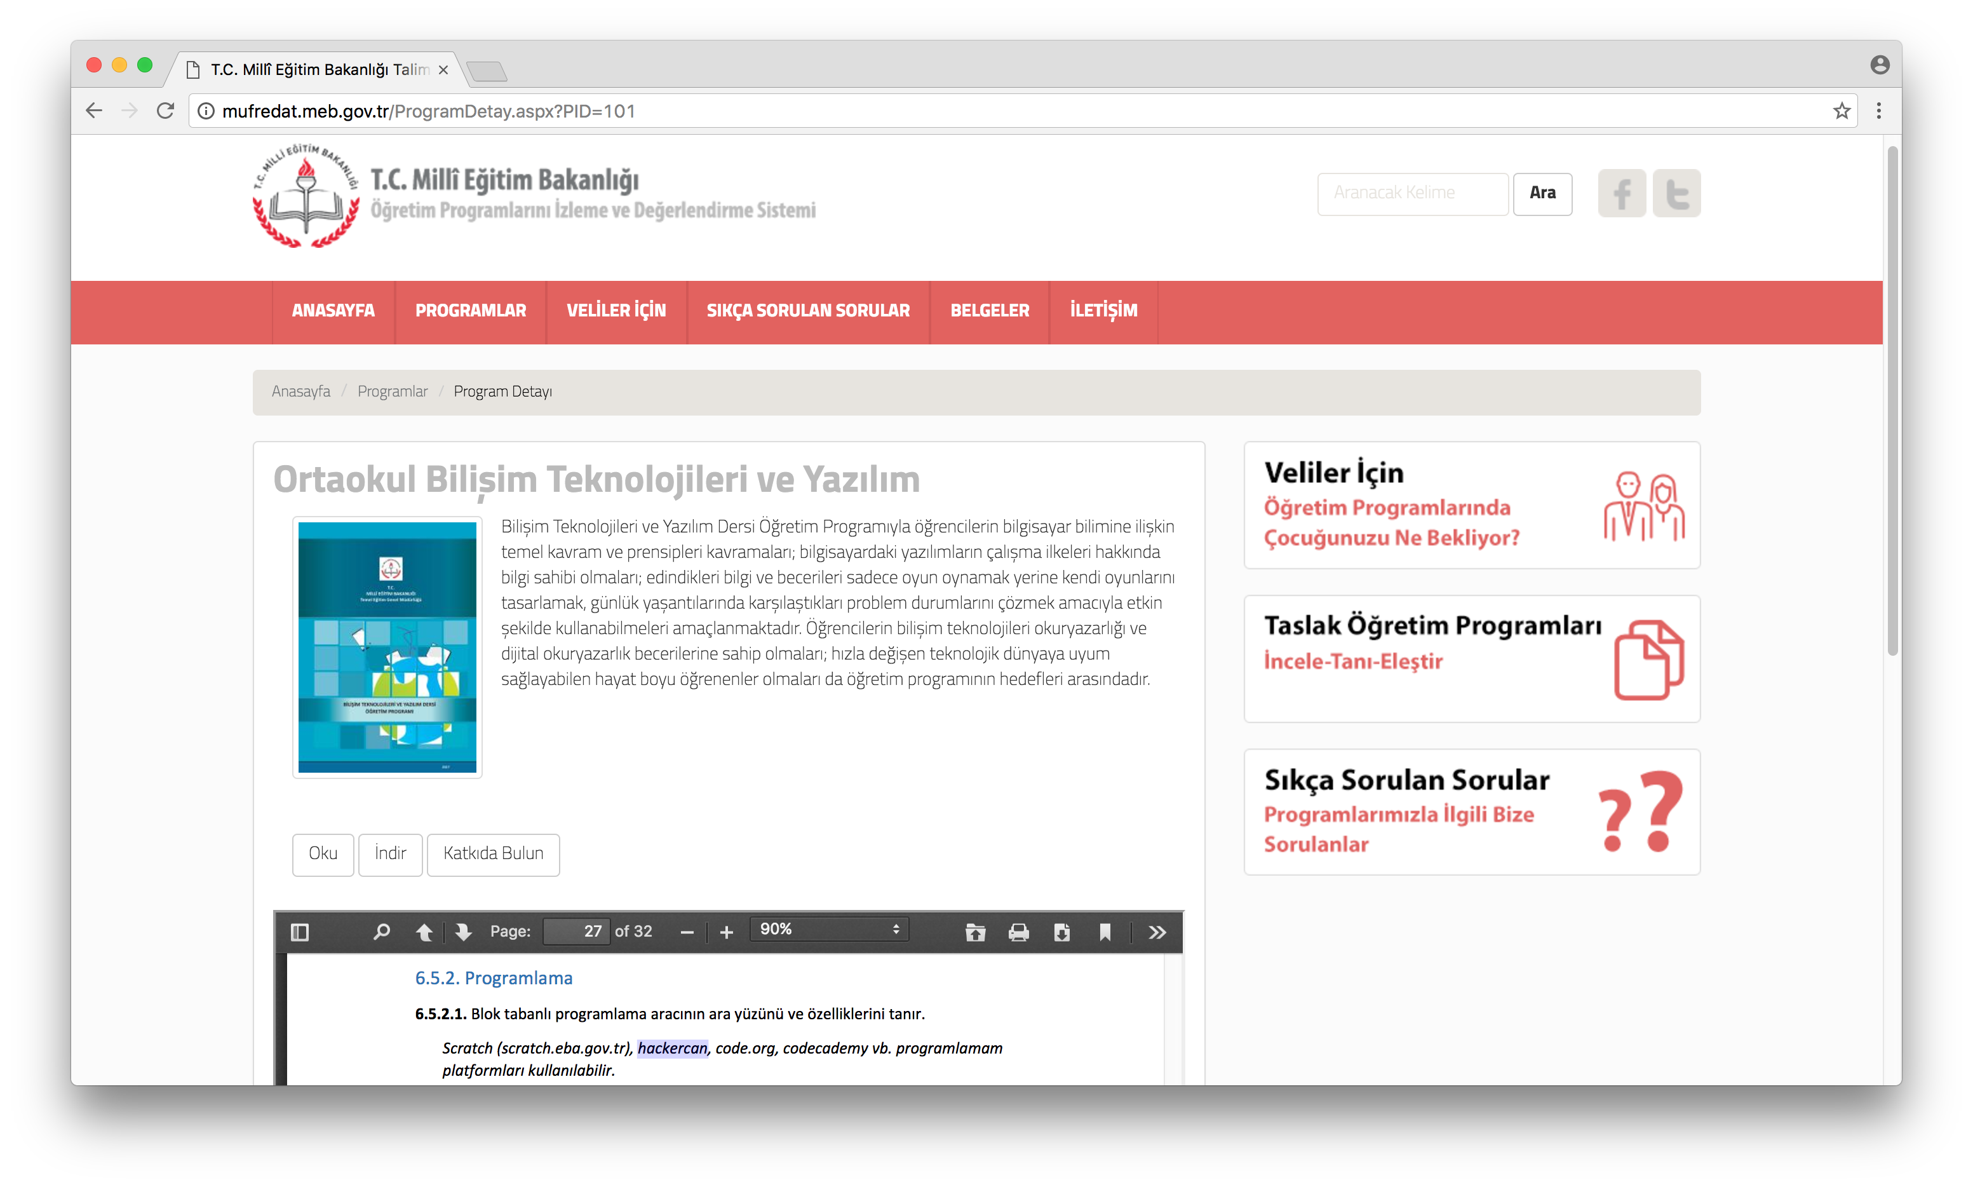Screen dimensions: 1973x1187
Task: Open ANASAYFA menu item
Action: tap(333, 310)
